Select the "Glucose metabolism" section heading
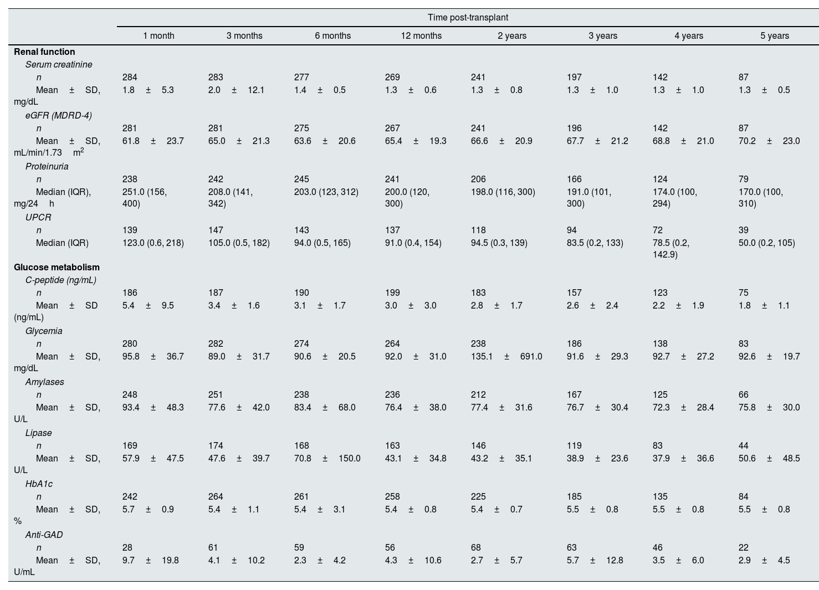This screenshot has width=819, height=590. pos(57,267)
